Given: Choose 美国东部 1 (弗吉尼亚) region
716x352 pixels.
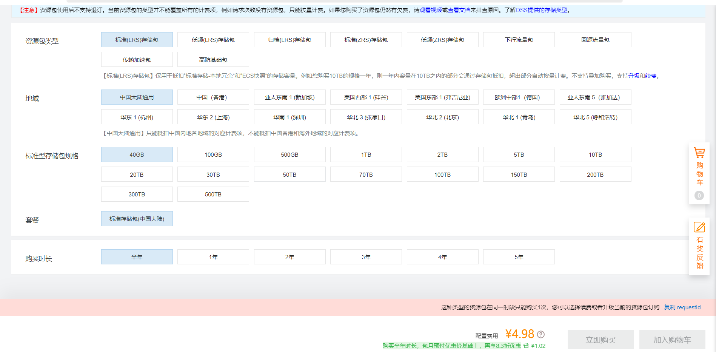Looking at the screenshot, I should coord(442,97).
